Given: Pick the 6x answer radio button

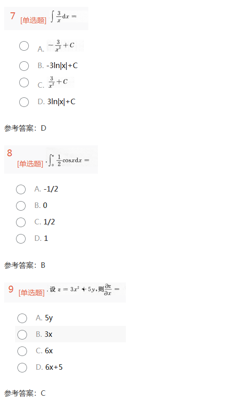Looking at the screenshot, I should click(x=22, y=351).
